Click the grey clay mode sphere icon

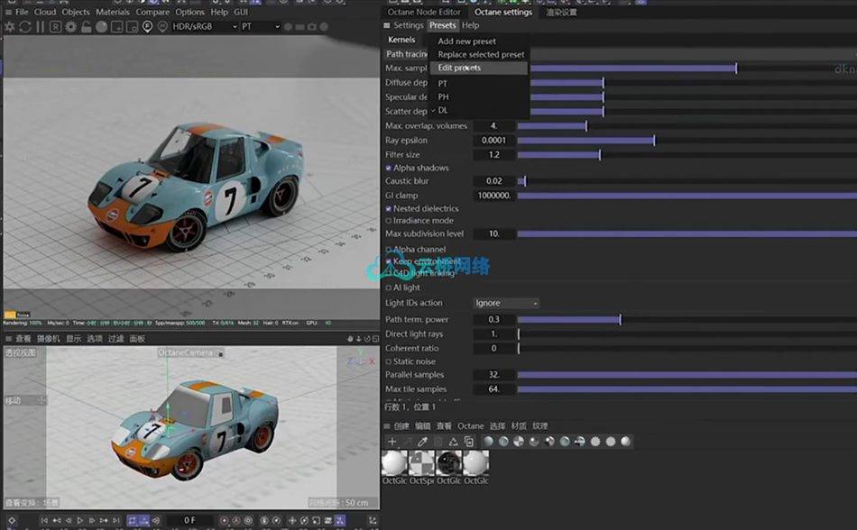102,26
